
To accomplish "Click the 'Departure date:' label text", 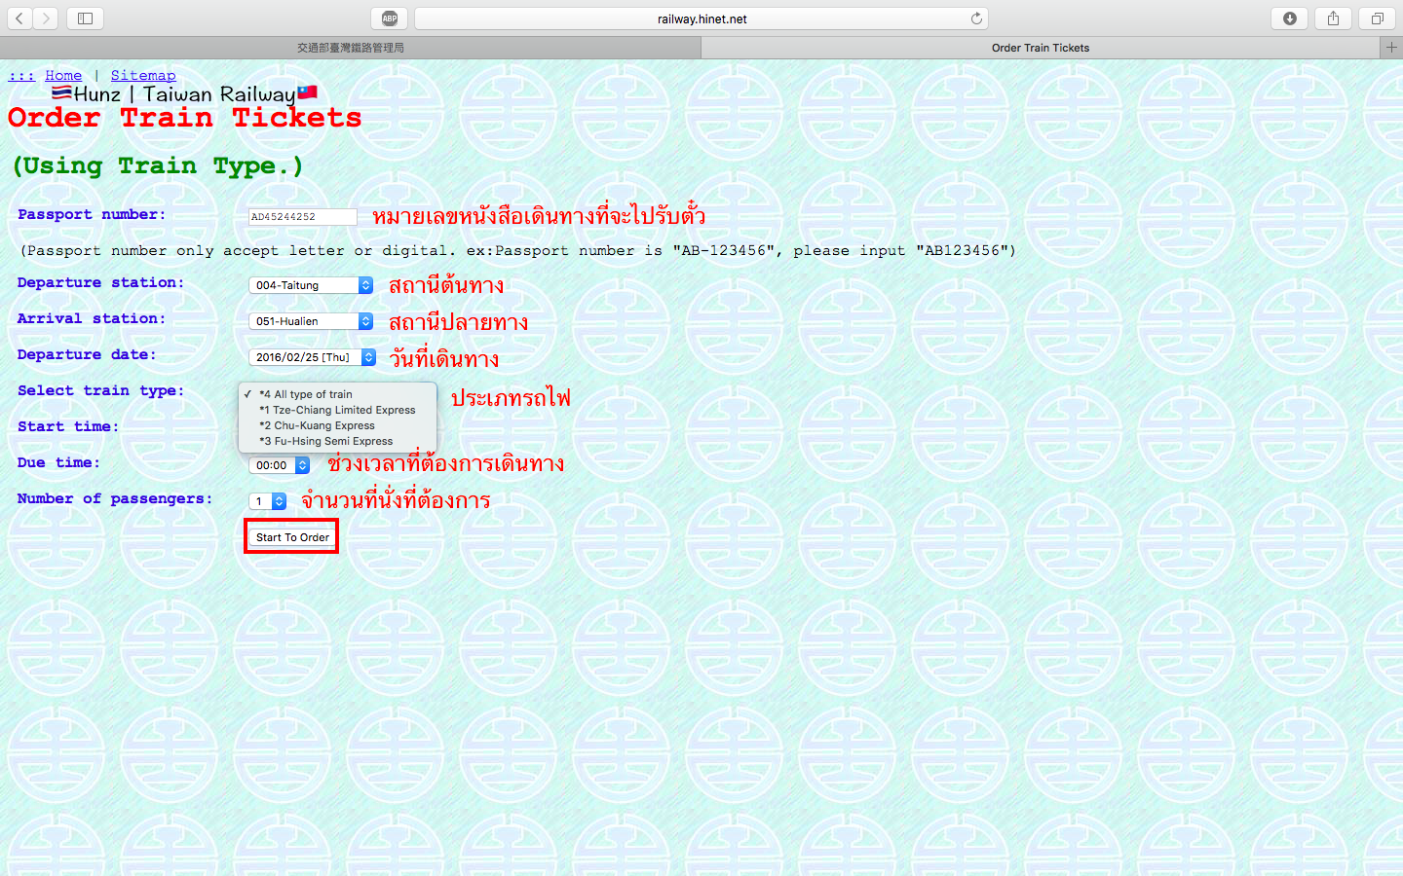I will [87, 355].
